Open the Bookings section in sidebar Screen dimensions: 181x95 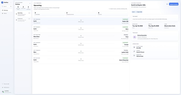(x=7, y=10)
